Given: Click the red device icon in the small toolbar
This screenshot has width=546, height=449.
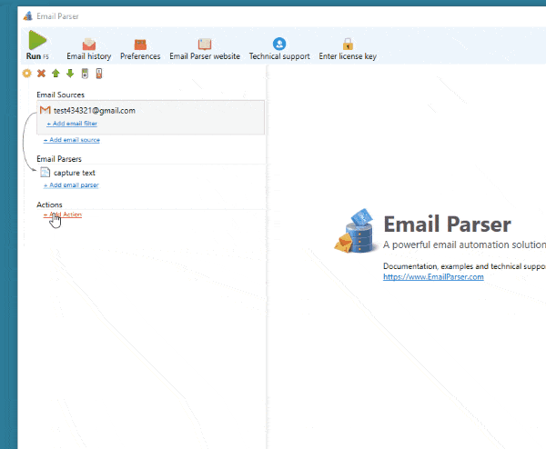Looking at the screenshot, I should pos(99,74).
